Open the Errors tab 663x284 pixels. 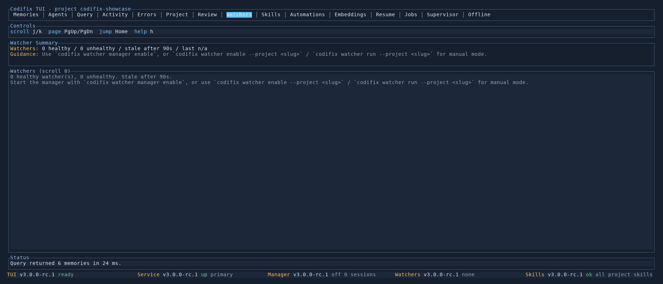coord(147,14)
